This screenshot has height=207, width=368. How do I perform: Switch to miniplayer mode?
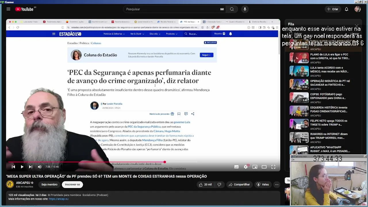[255, 167]
